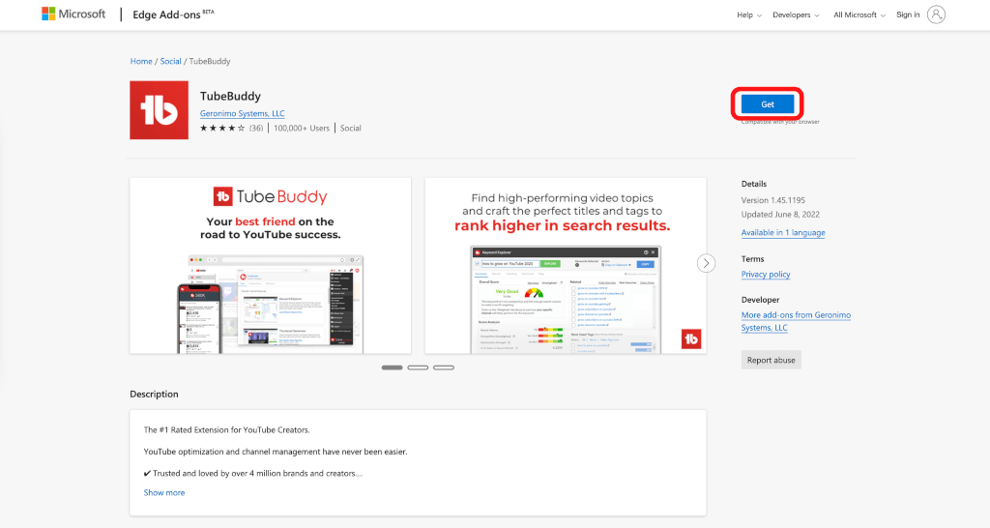The height and width of the screenshot is (528, 990).
Task: Click the Get button to install
Action: 768,103
